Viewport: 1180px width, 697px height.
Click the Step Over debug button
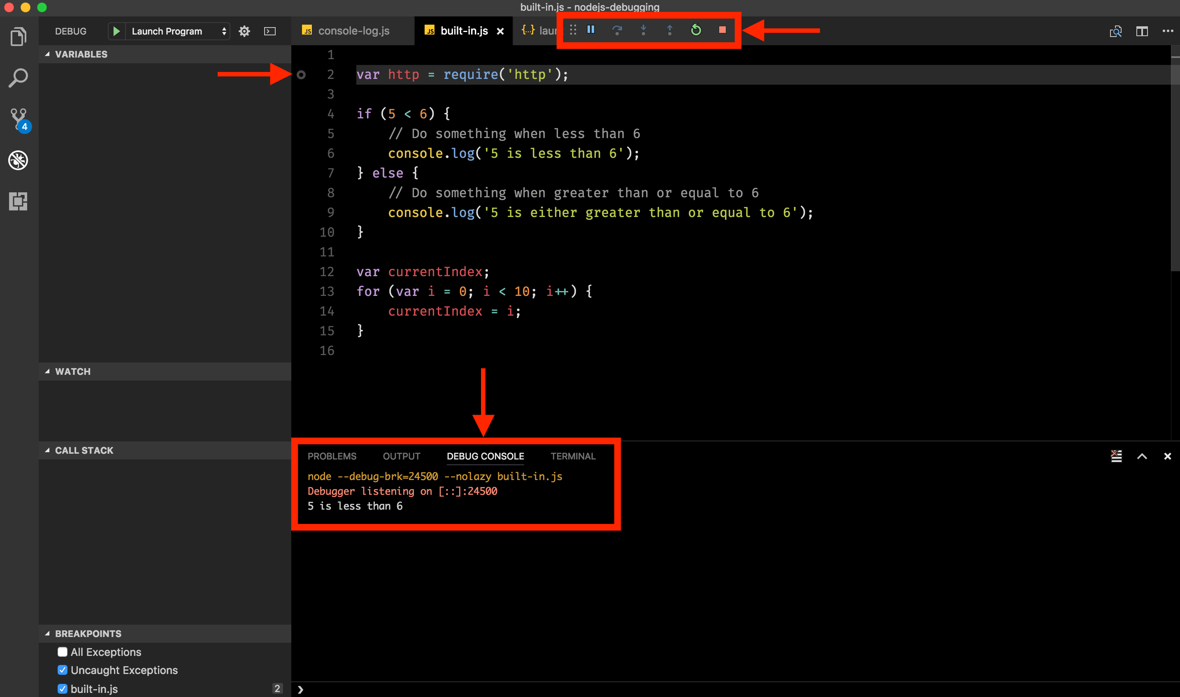617,30
